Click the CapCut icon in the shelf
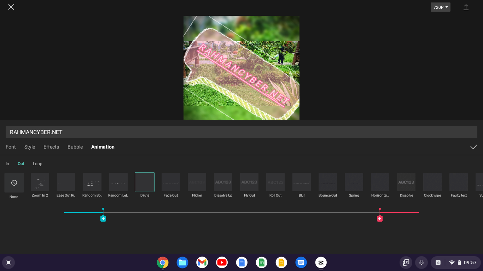The height and width of the screenshot is (271, 483). click(321, 263)
